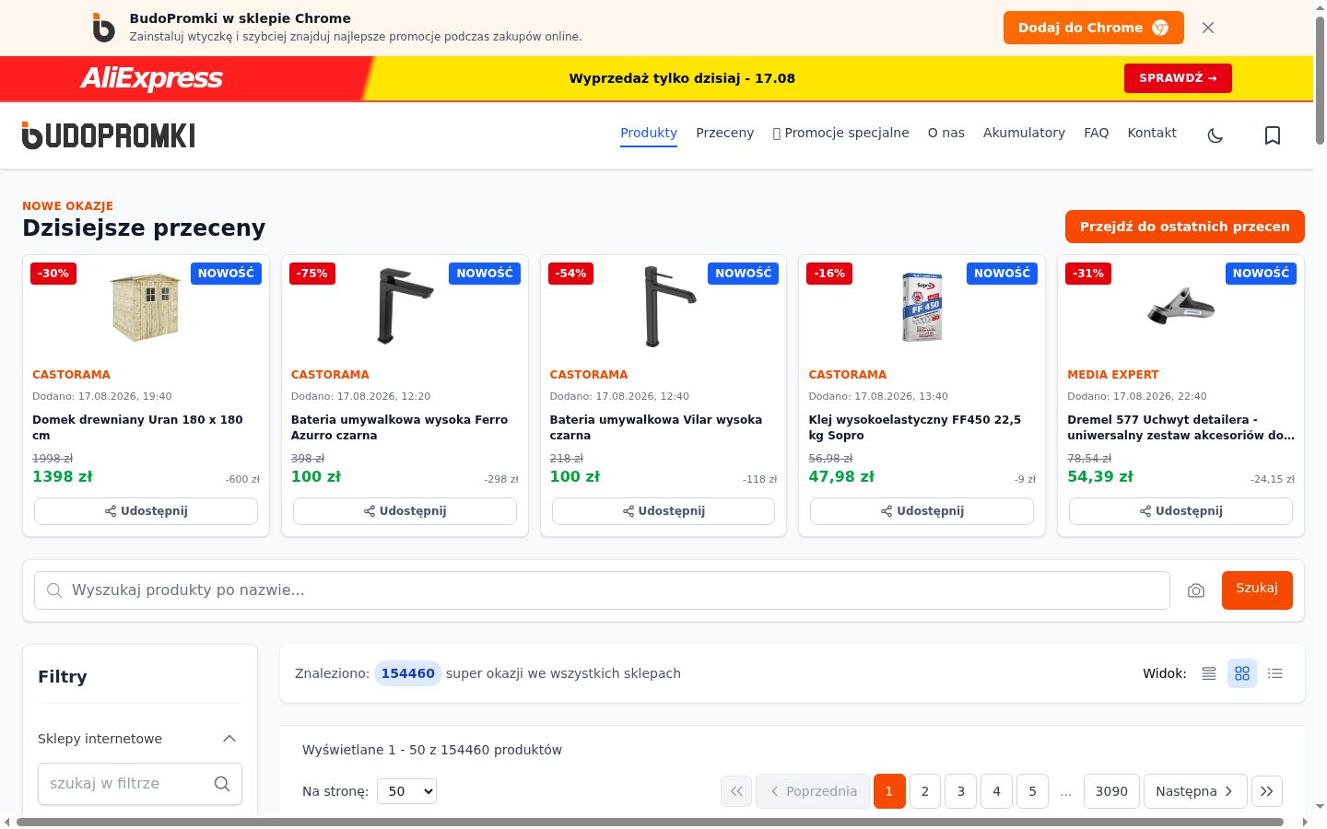Open the Akumulatory menu item
Viewport: 1327px width, 829px height.
1024,133
